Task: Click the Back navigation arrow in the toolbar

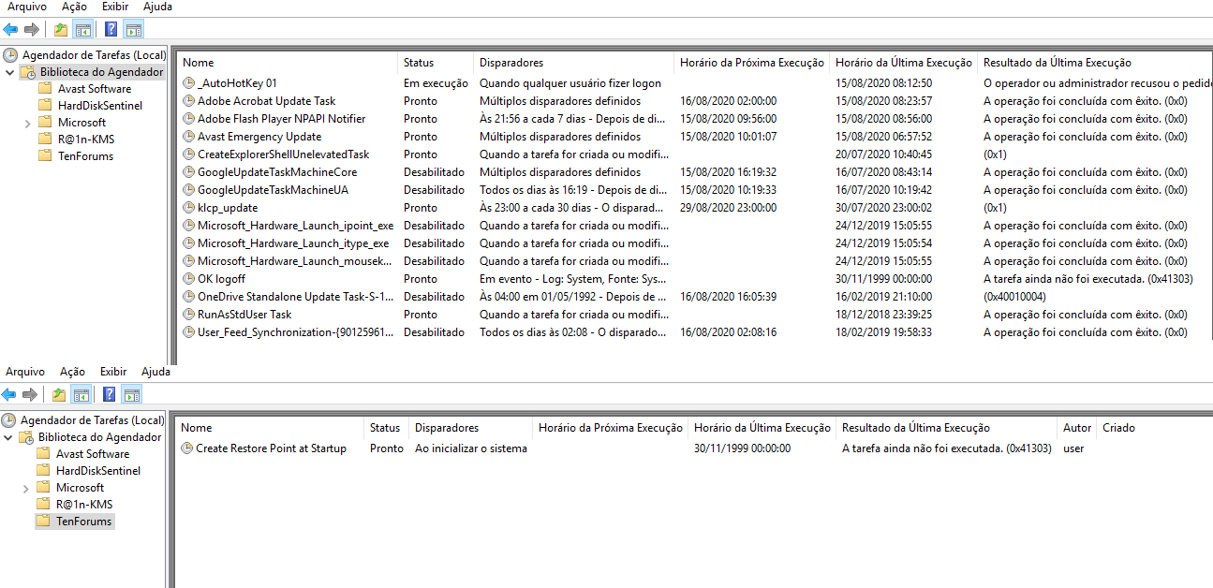Action: pos(9,28)
